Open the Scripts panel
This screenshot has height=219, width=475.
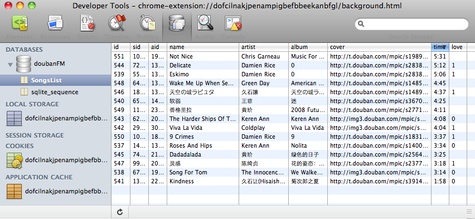click(x=88, y=27)
